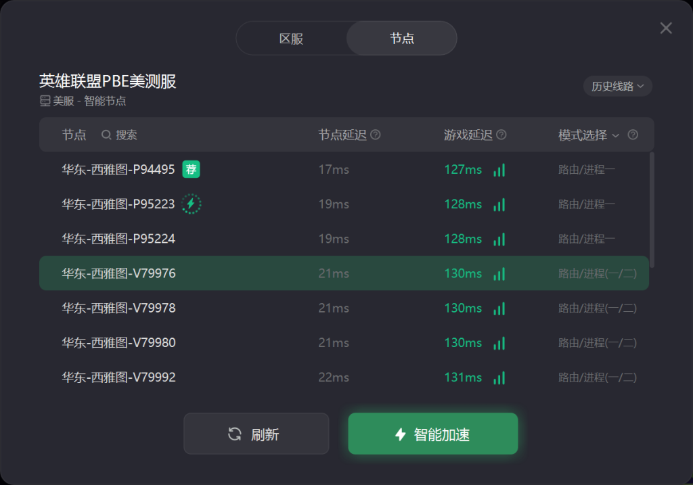693x485 pixels.
Task: Expand the 模式选择 mode dropdown
Action: (588, 135)
